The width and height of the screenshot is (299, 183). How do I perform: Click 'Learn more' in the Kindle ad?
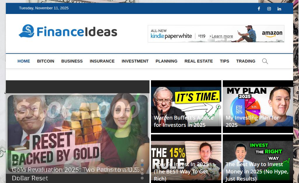pyautogui.click(x=222, y=36)
